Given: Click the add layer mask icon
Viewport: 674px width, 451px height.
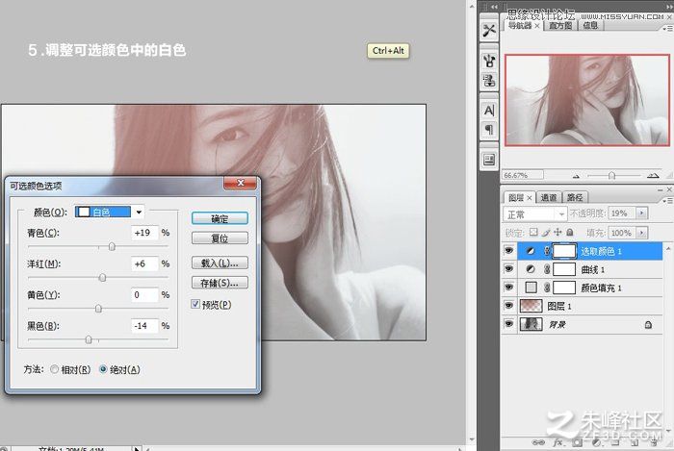Looking at the screenshot, I should coord(577,442).
